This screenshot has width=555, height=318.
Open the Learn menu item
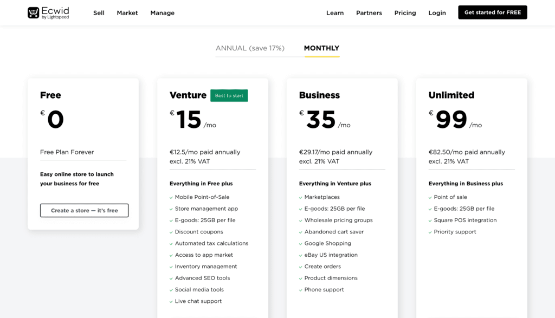tap(335, 13)
